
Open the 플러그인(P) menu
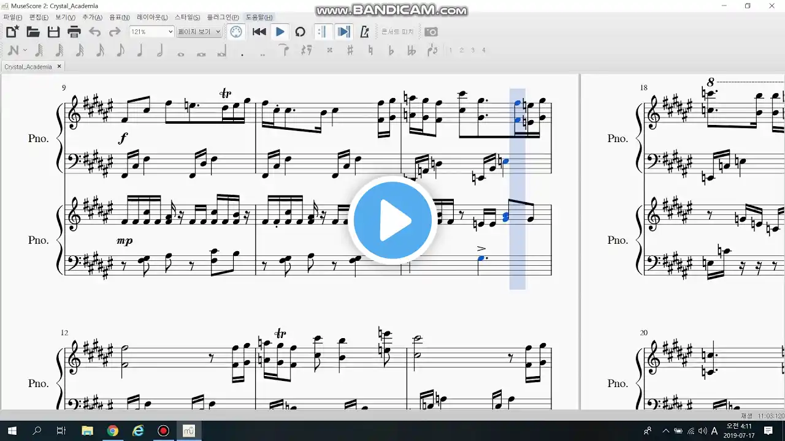click(x=223, y=17)
